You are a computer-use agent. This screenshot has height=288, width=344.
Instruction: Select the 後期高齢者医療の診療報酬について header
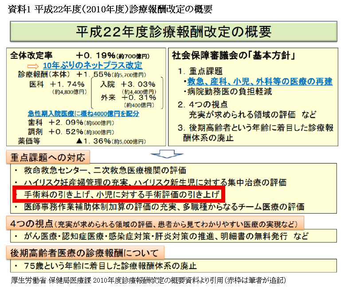click(85, 253)
